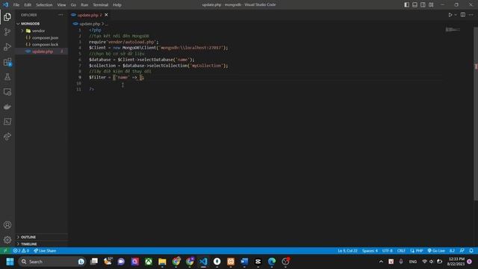Show errors and warnings in status bar
The image size is (478, 269).
click(21, 251)
